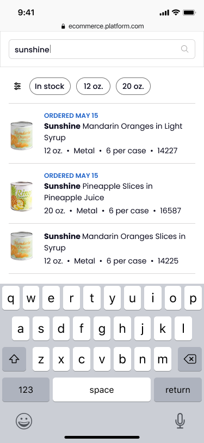This screenshot has width=204, height=443.
Task: Tap the emoji keyboard icon
Action: click(24, 421)
